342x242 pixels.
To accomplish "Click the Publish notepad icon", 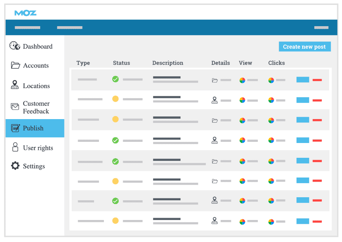I will [15, 128].
